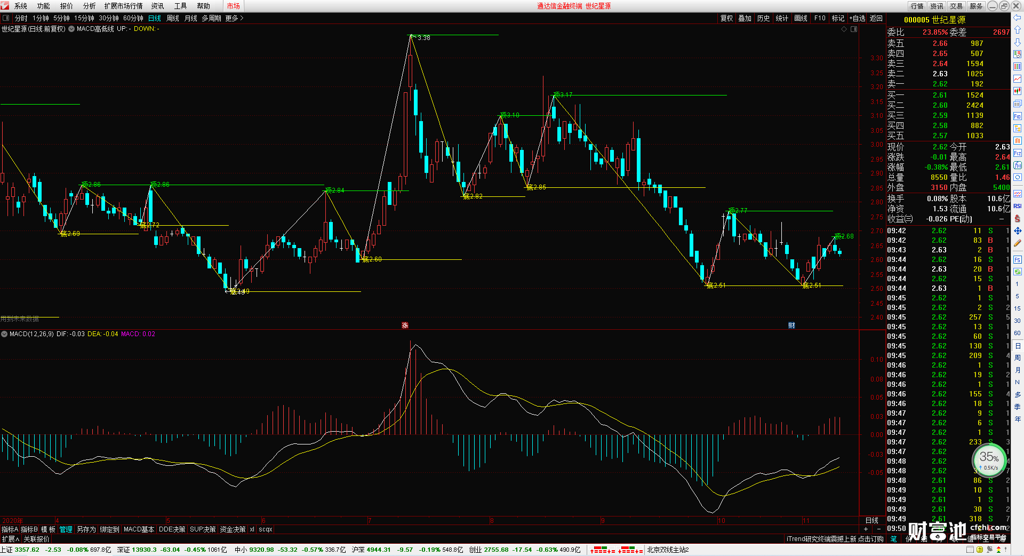
Task: Toggle the MACD indicator circle button
Action: (5, 334)
